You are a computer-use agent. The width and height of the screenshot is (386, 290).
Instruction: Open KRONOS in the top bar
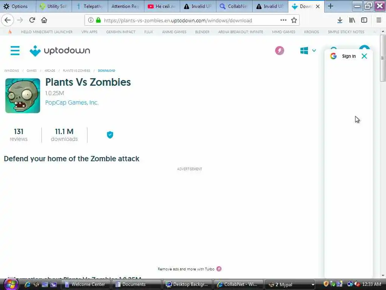point(311,32)
